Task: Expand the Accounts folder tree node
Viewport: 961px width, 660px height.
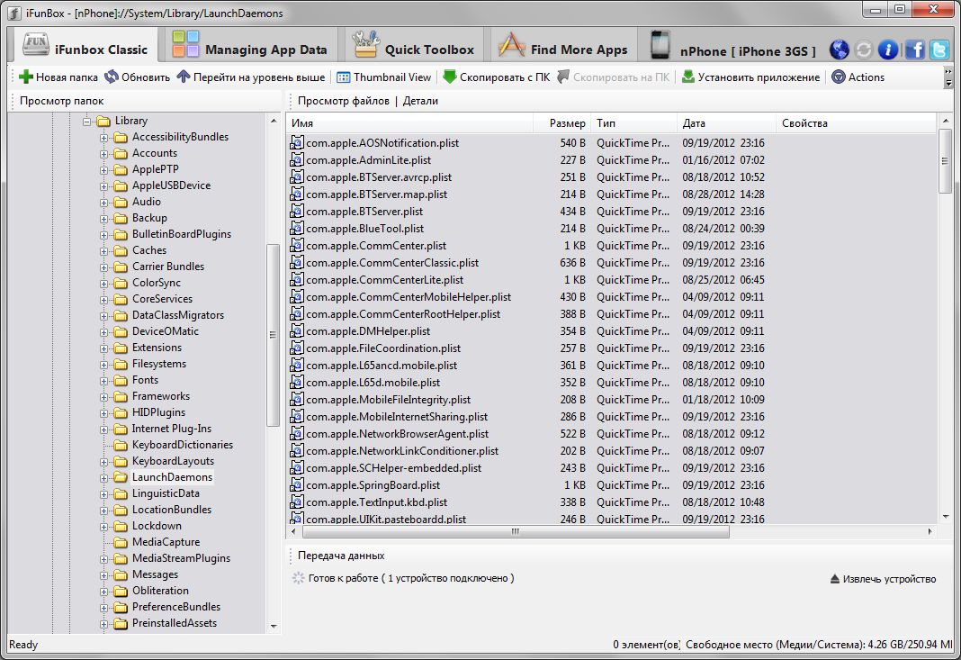Action: click(104, 153)
